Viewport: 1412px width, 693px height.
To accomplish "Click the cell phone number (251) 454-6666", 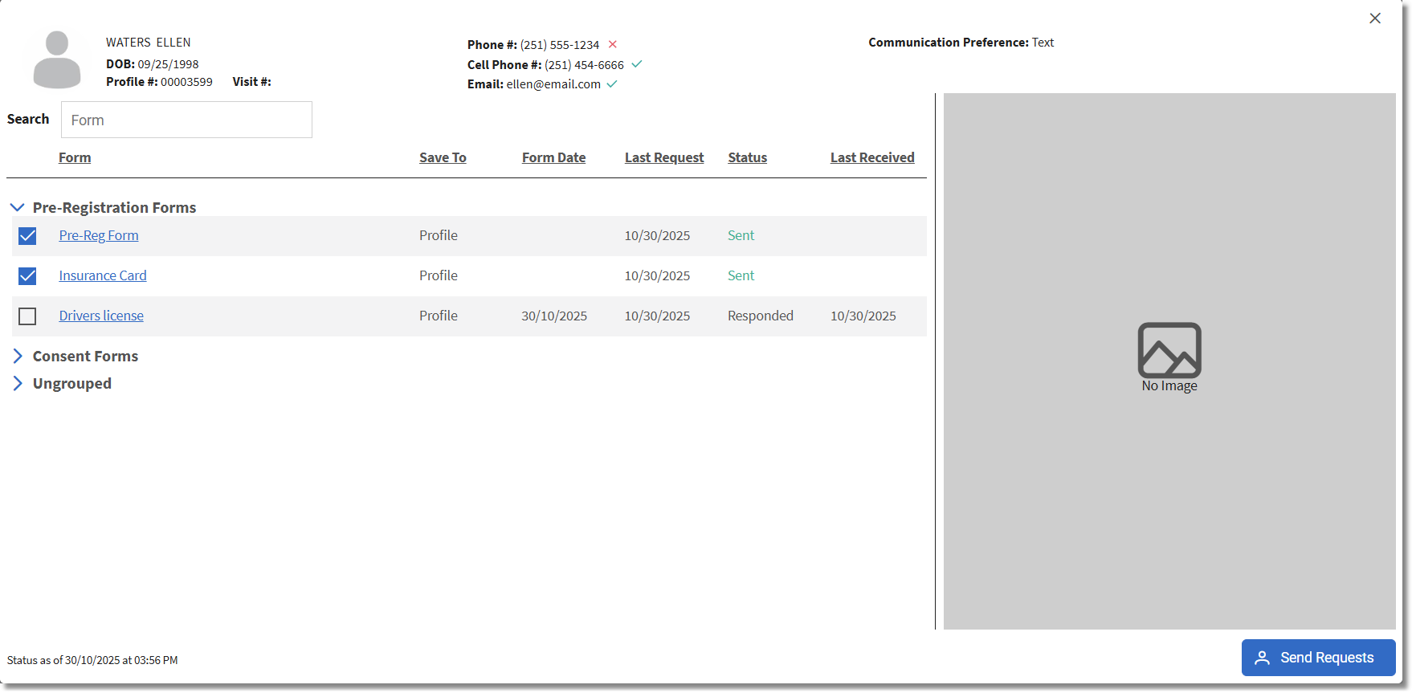I will 584,64.
